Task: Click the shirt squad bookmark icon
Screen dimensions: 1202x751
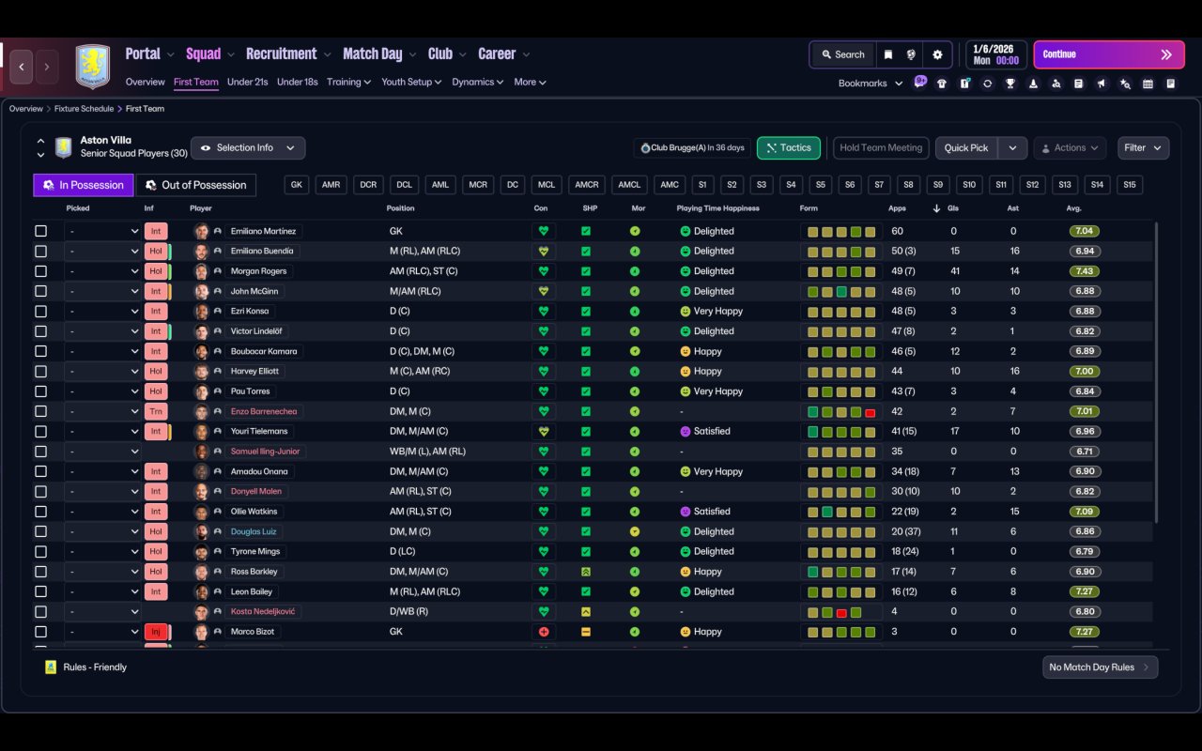Action: pyautogui.click(x=942, y=84)
